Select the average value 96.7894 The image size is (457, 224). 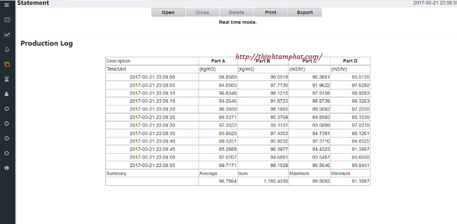point(227,181)
